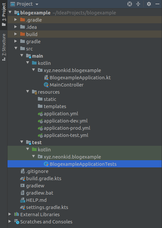The width and height of the screenshot is (162, 228).
Task: Click the gradlew script icon
Action: 23,185
